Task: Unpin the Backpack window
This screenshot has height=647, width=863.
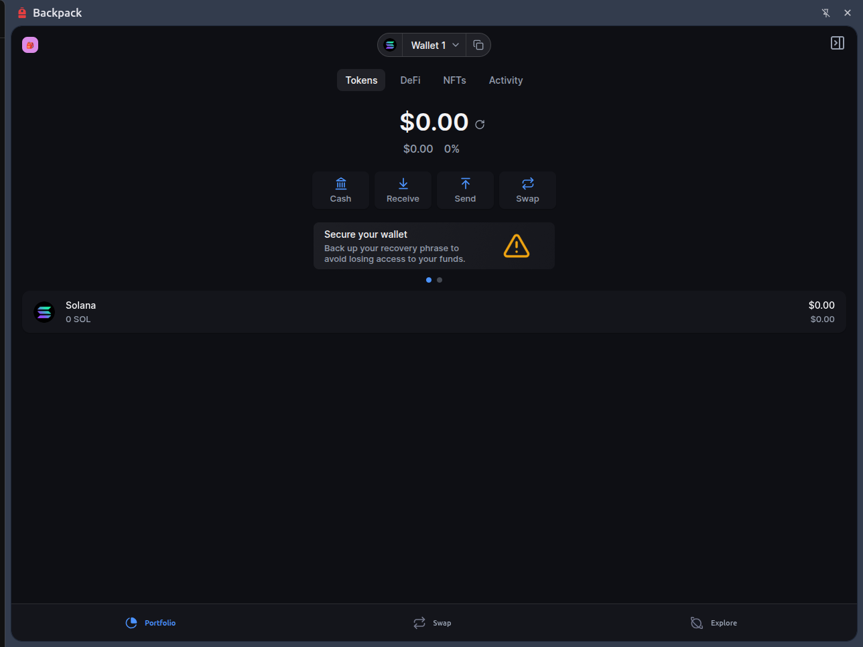Action: [826, 13]
